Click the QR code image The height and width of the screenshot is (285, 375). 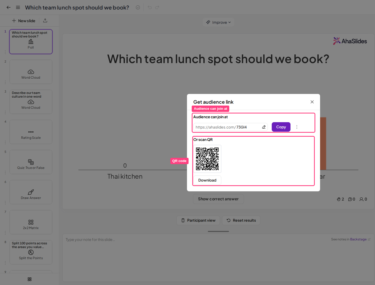[207, 159]
